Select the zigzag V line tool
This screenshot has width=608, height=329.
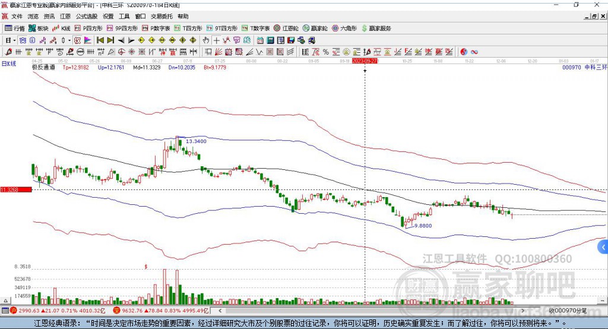pyautogui.click(x=259, y=52)
